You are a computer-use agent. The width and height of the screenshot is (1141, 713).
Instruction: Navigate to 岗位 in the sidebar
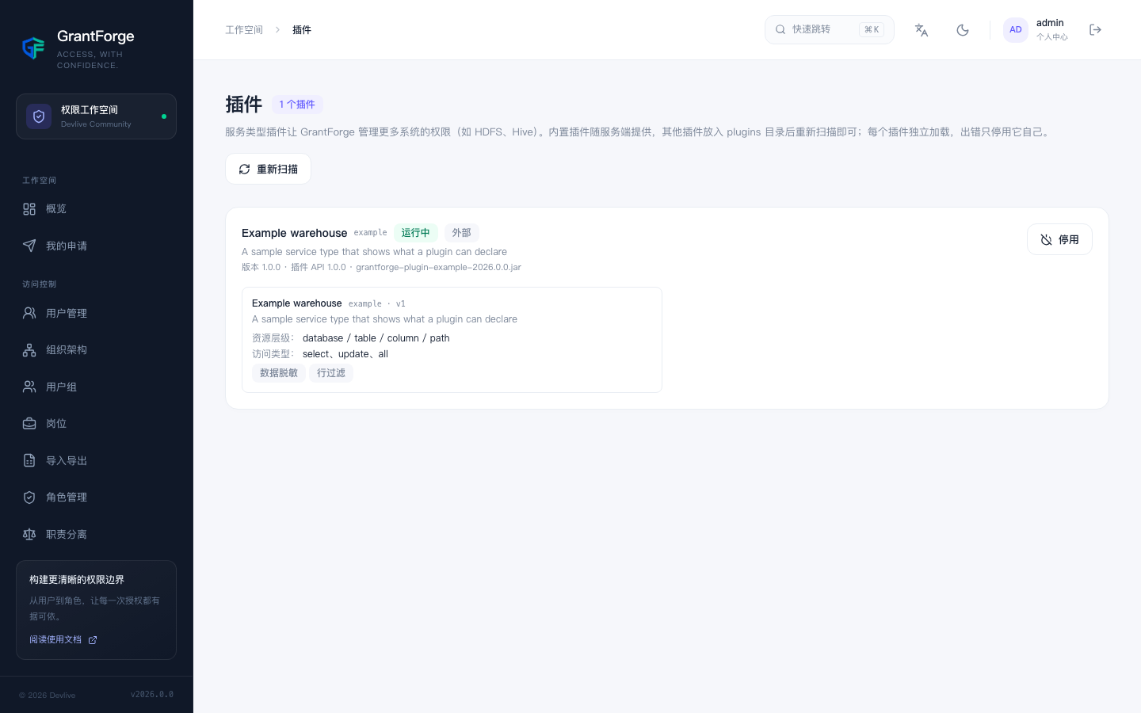point(96,424)
